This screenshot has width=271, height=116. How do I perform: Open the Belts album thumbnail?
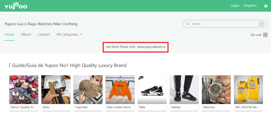(56, 89)
